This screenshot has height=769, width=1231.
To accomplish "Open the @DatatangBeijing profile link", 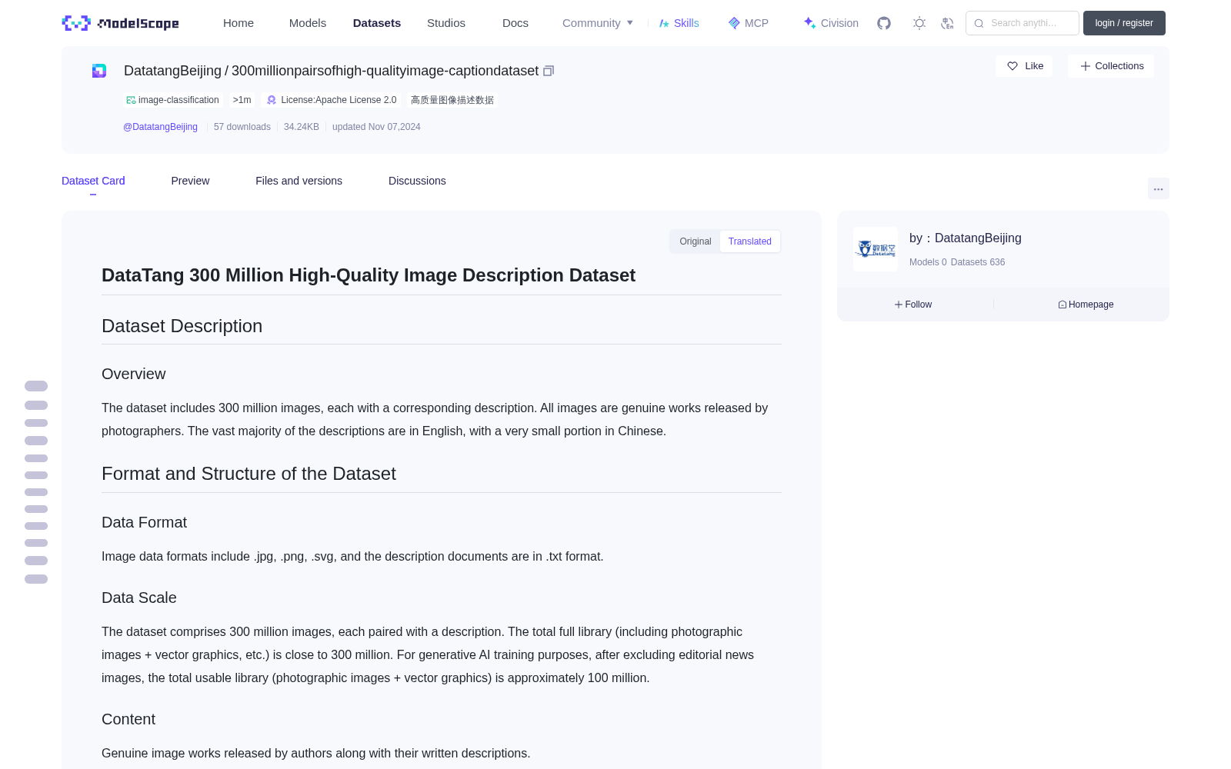I will click(160, 127).
